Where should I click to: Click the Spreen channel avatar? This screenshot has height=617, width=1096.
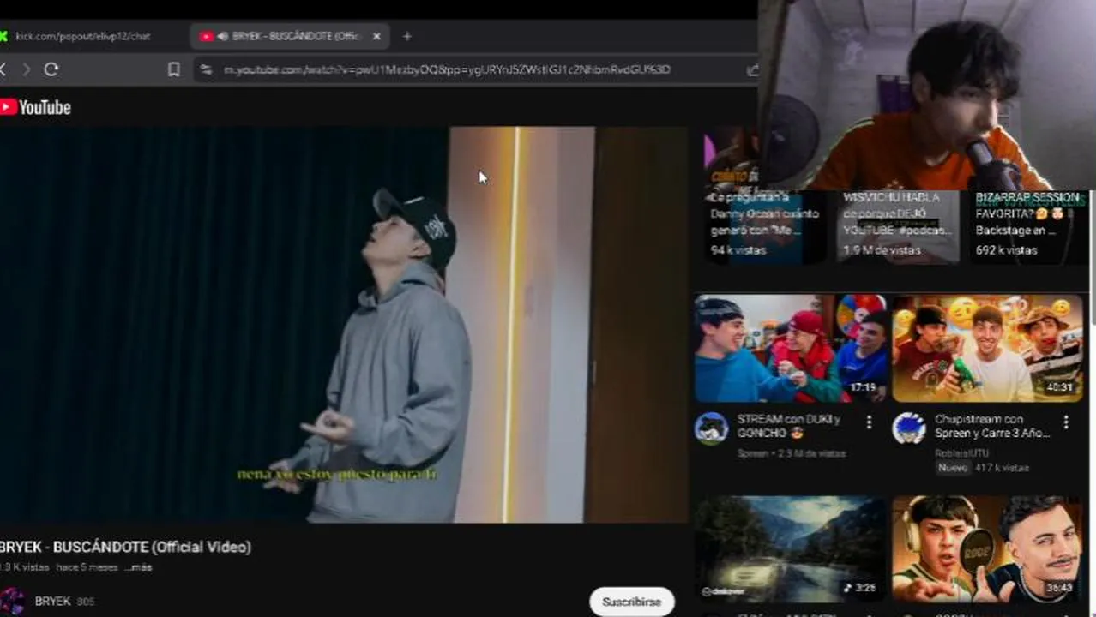tap(712, 428)
